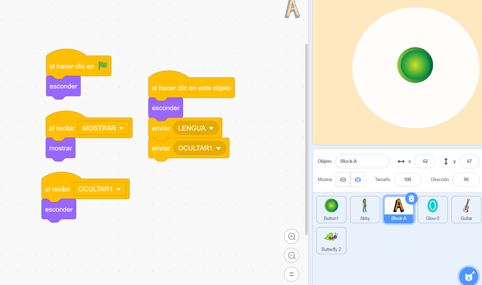This screenshot has width=482, height=285.
Task: Click the zoom in magnifier icon
Action: click(292, 236)
